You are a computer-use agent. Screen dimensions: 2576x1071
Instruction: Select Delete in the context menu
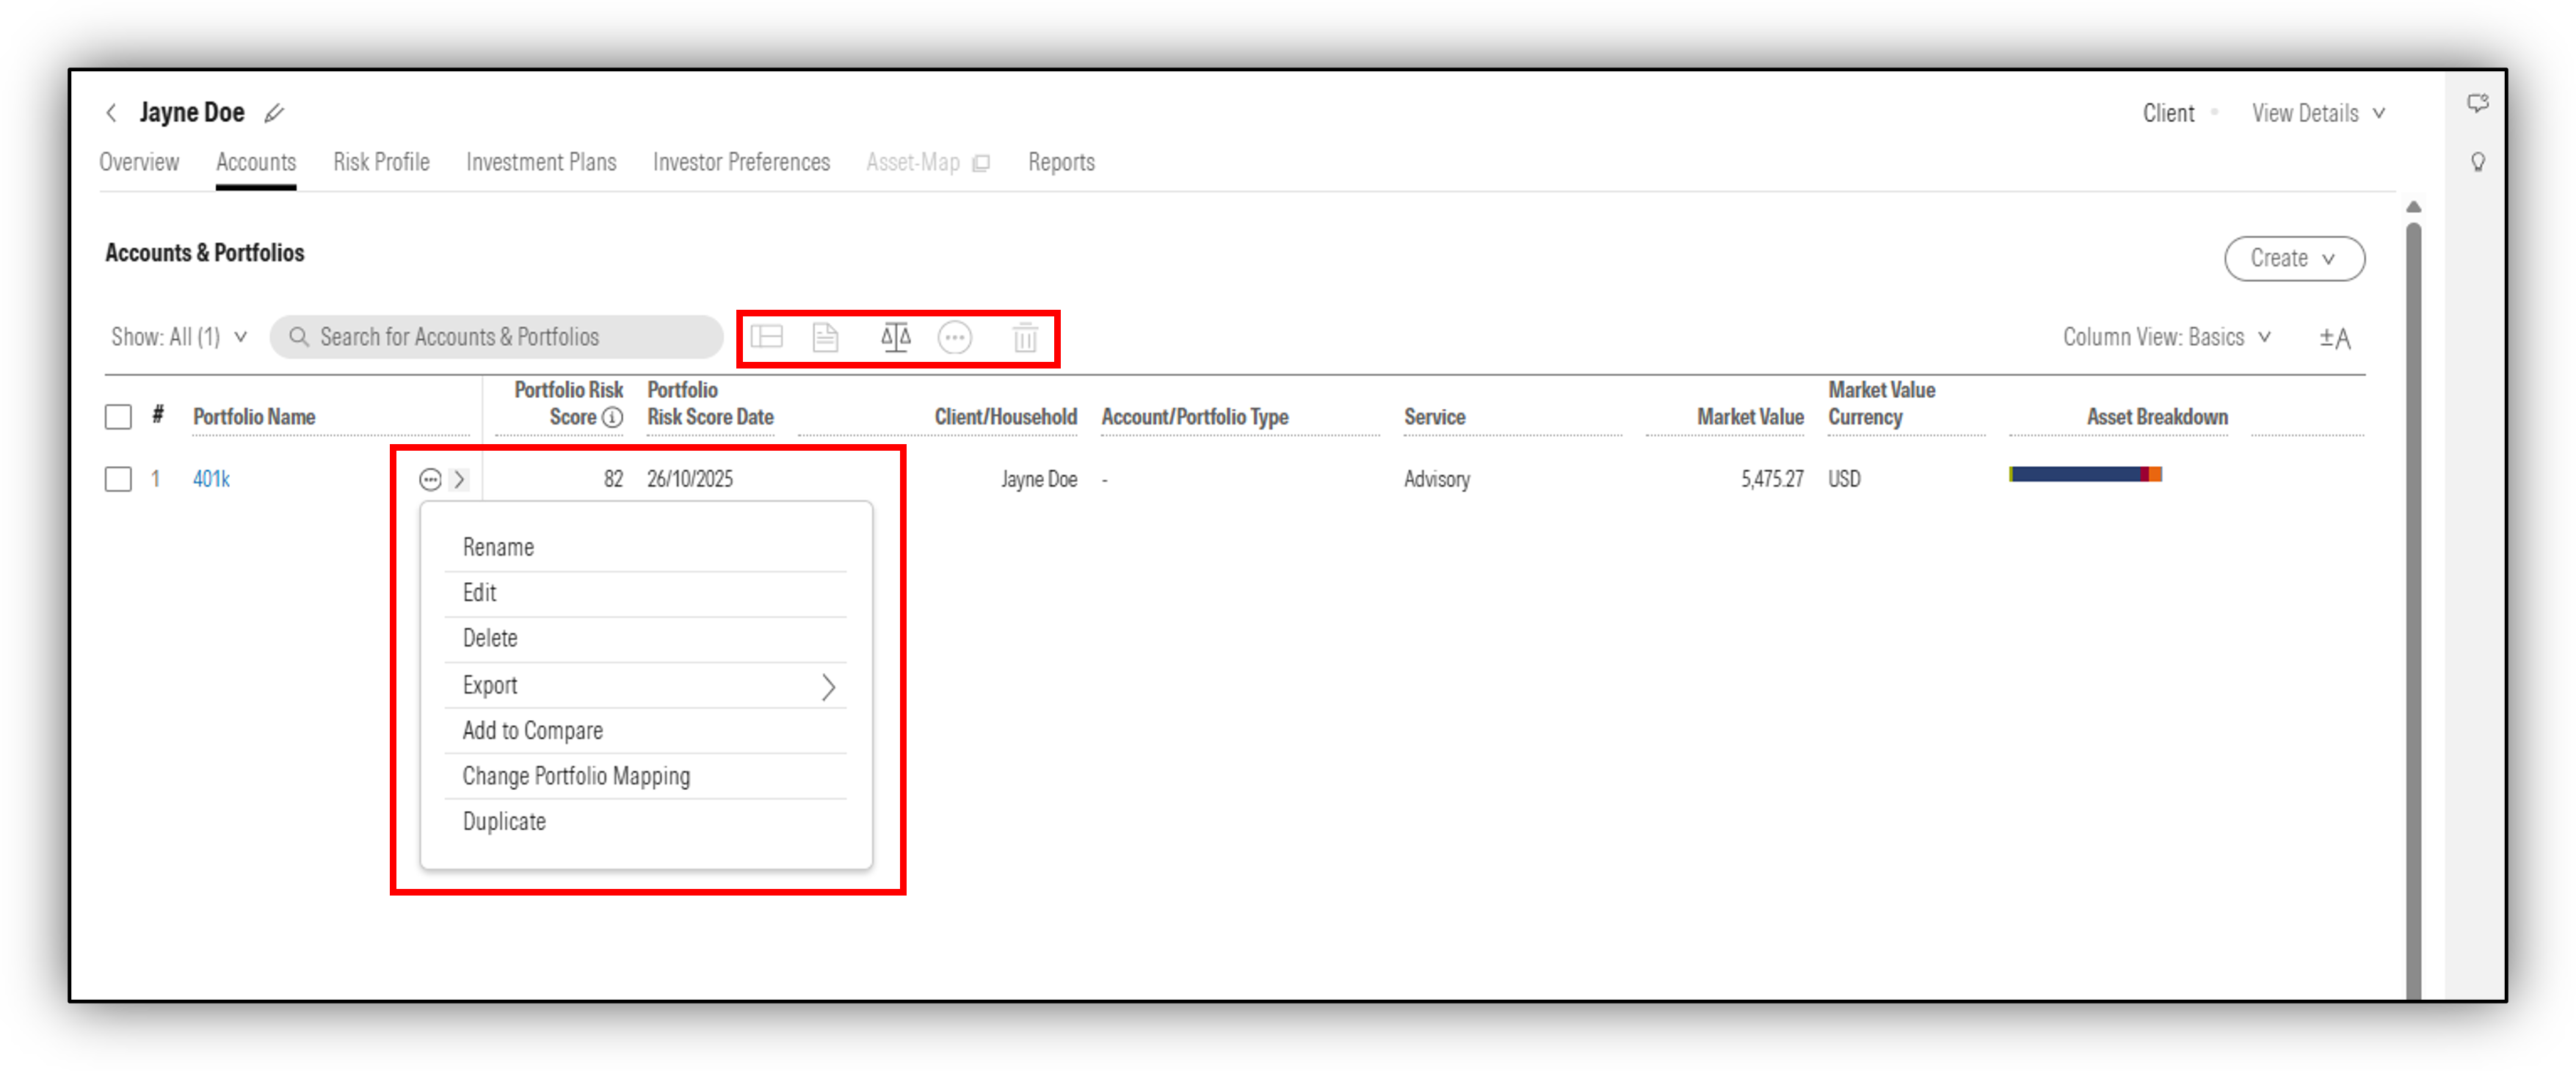click(x=645, y=639)
